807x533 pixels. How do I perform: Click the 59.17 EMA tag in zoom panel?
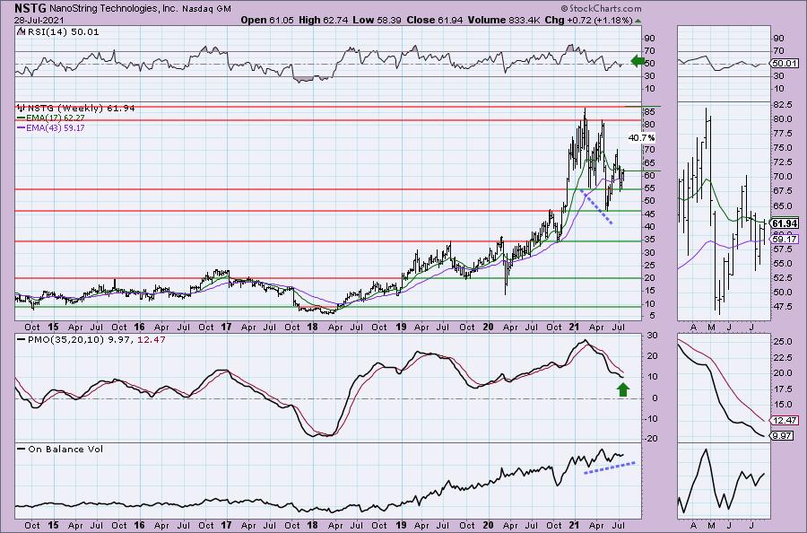[x=785, y=240]
